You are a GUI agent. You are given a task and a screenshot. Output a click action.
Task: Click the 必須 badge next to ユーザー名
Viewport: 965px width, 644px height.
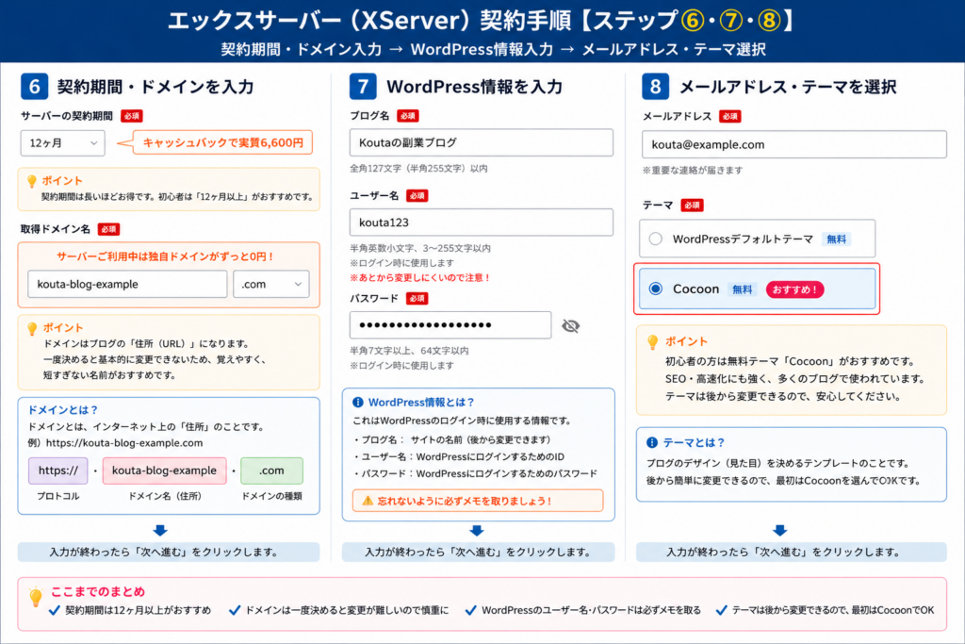417,196
